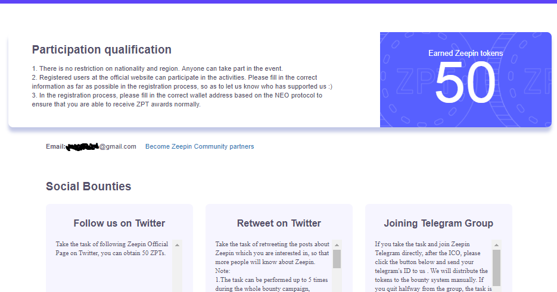Click rule 2 starting 'Registered users at the official website'
Screen dimensions: 557x292
coord(182,82)
